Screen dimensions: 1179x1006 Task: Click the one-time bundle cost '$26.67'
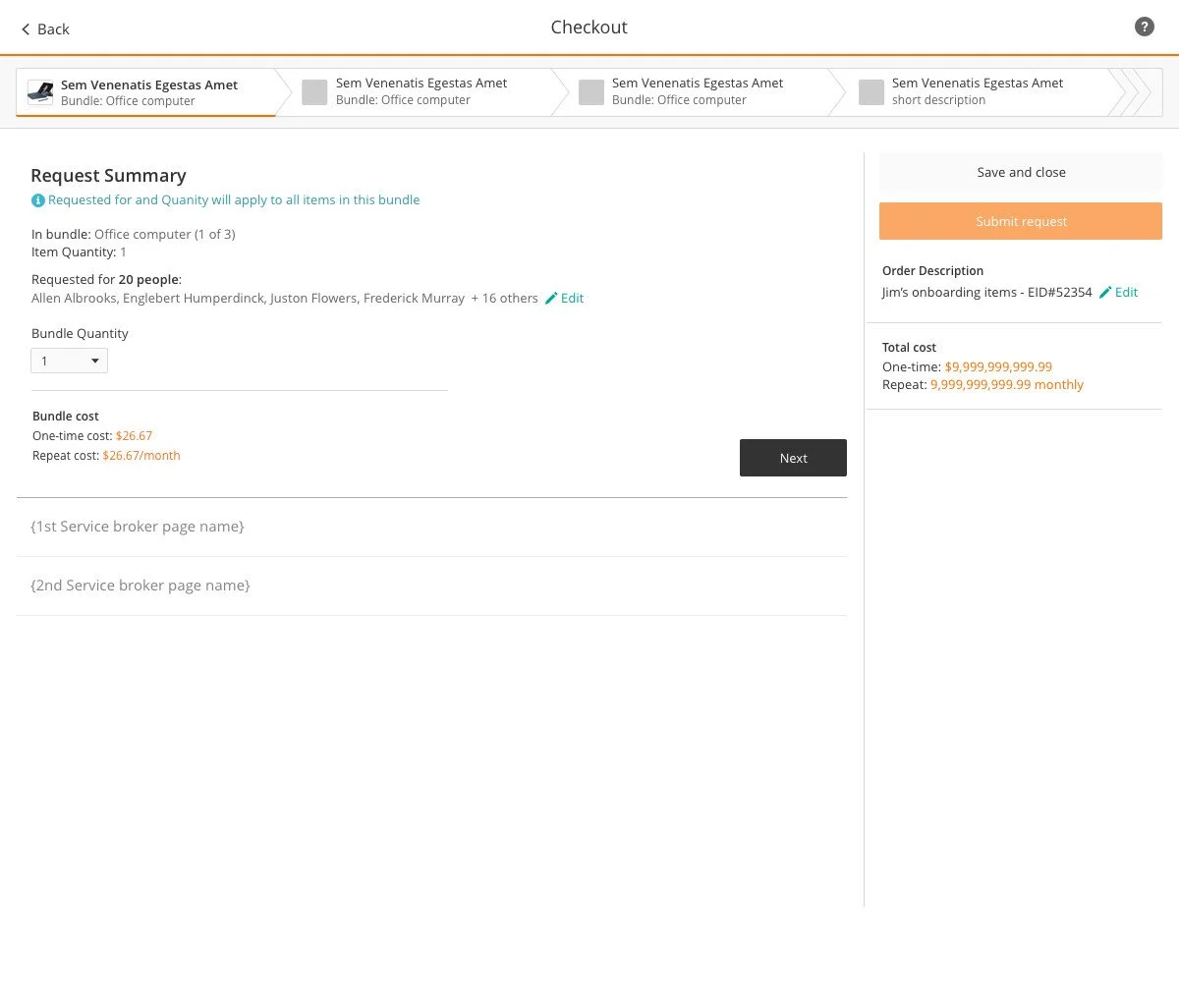pyautogui.click(x=134, y=435)
